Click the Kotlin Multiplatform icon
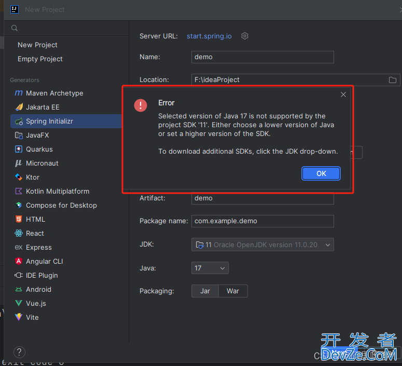Image resolution: width=402 pixels, height=366 pixels. [x=19, y=191]
